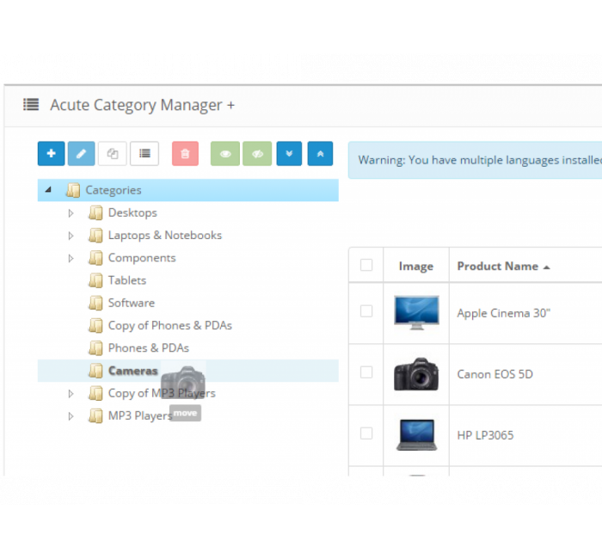Collapse the root Categories tree node
Screen dimensions: 602x559
(x=48, y=190)
